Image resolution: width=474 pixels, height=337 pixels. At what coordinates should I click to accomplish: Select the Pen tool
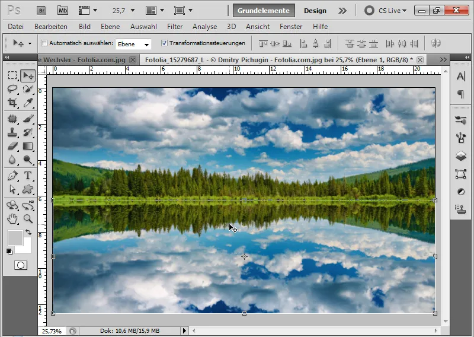tap(12, 176)
